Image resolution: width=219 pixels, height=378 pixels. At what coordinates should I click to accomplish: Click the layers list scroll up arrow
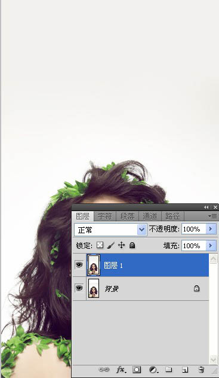point(213,258)
